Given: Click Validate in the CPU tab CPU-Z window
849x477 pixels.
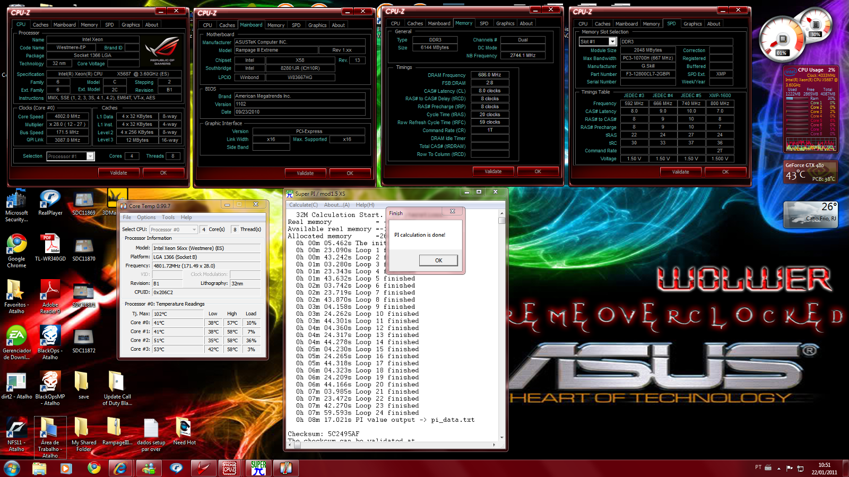Looking at the screenshot, I should pyautogui.click(x=119, y=172).
